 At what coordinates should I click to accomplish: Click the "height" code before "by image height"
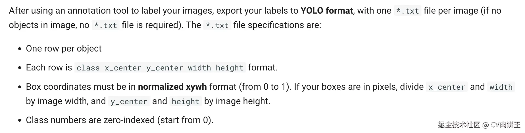[x=185, y=102]
